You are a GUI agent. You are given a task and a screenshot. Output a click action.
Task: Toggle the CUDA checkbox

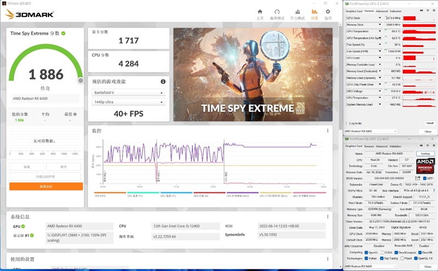(x=382, y=252)
